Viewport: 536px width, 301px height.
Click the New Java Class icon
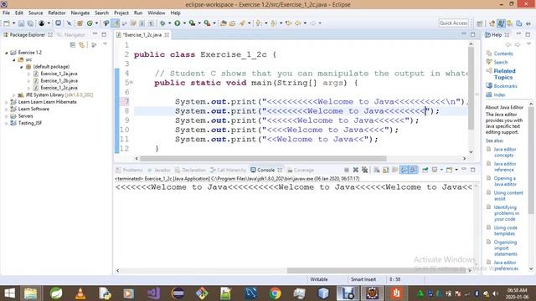(x=90, y=23)
